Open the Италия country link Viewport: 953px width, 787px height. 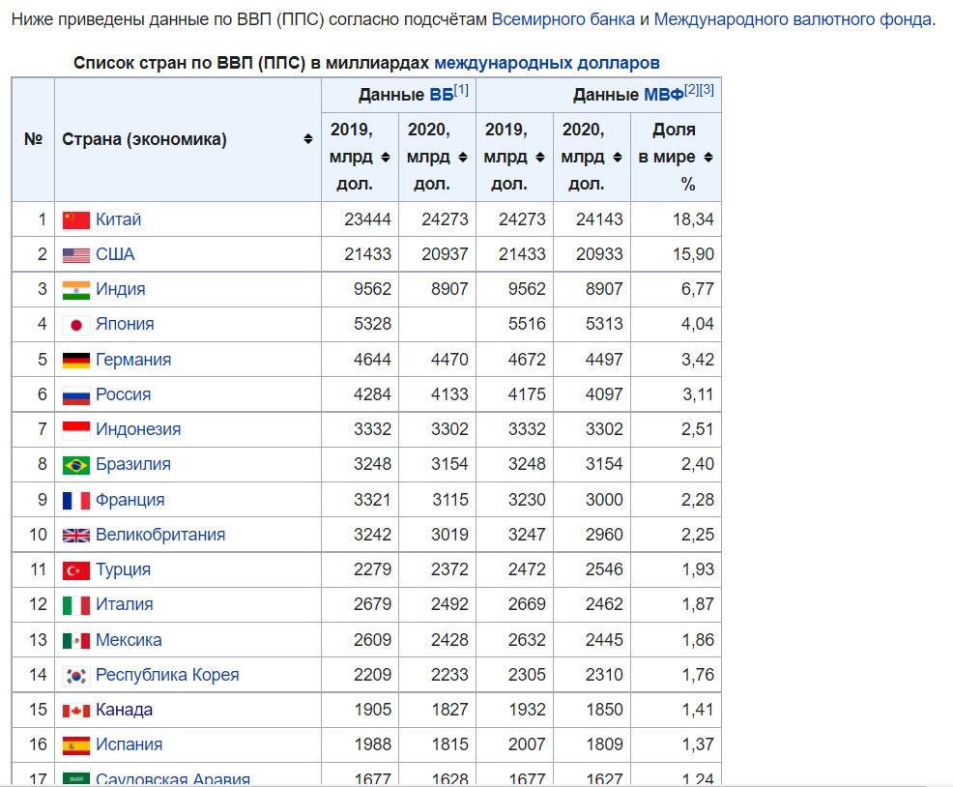[124, 604]
